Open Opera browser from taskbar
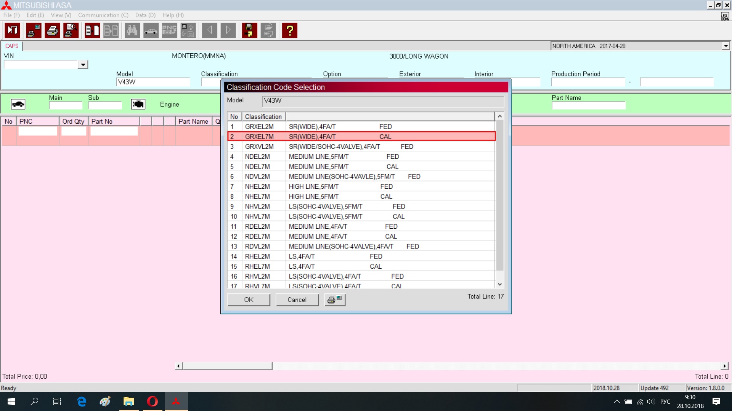Screen dimensions: 732x411 pyautogui.click(x=152, y=401)
